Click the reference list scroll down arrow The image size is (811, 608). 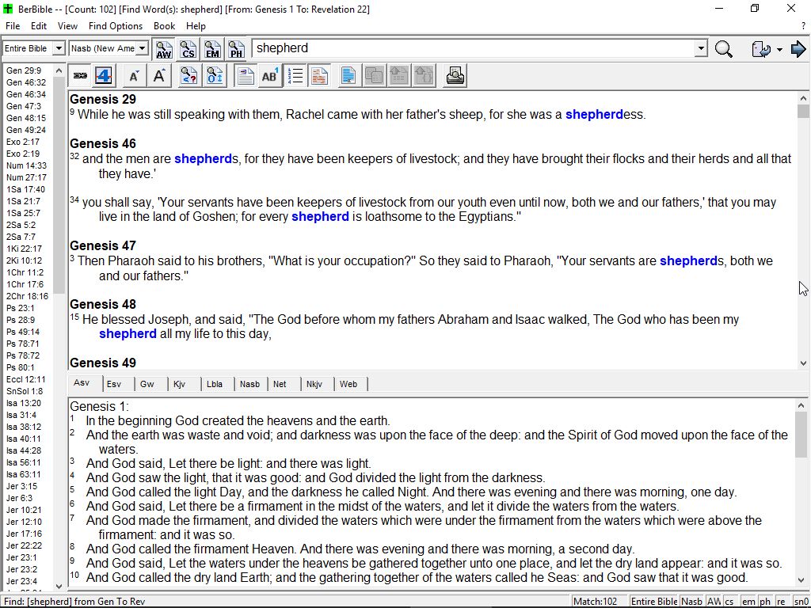59,587
